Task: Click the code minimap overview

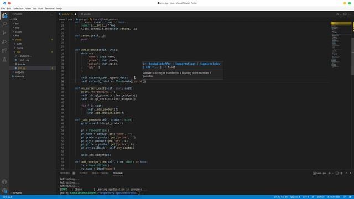Action: pos(341,45)
